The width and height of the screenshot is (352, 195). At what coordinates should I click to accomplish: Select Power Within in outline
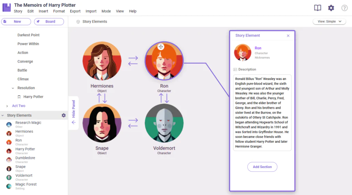pos(28,44)
